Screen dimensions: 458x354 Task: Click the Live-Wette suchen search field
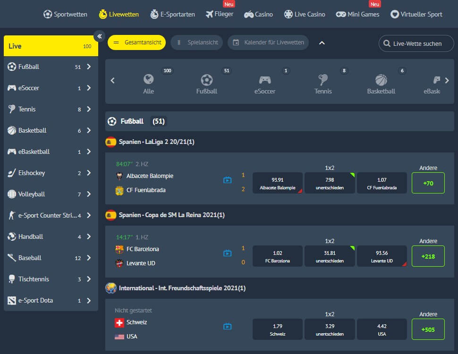pyautogui.click(x=416, y=43)
